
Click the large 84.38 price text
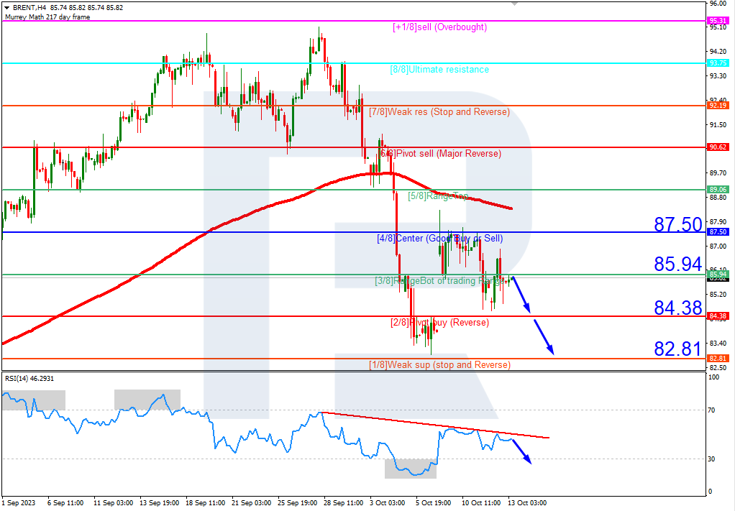pos(677,308)
